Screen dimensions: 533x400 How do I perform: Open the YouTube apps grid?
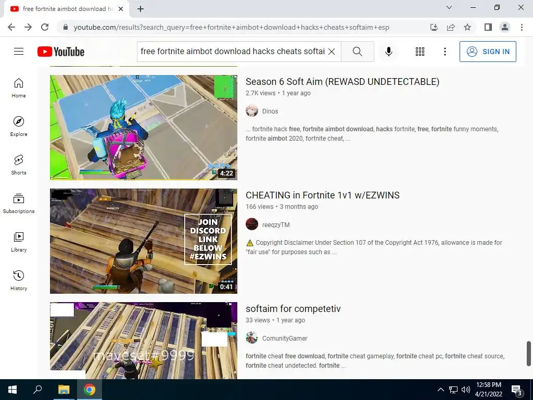420,52
